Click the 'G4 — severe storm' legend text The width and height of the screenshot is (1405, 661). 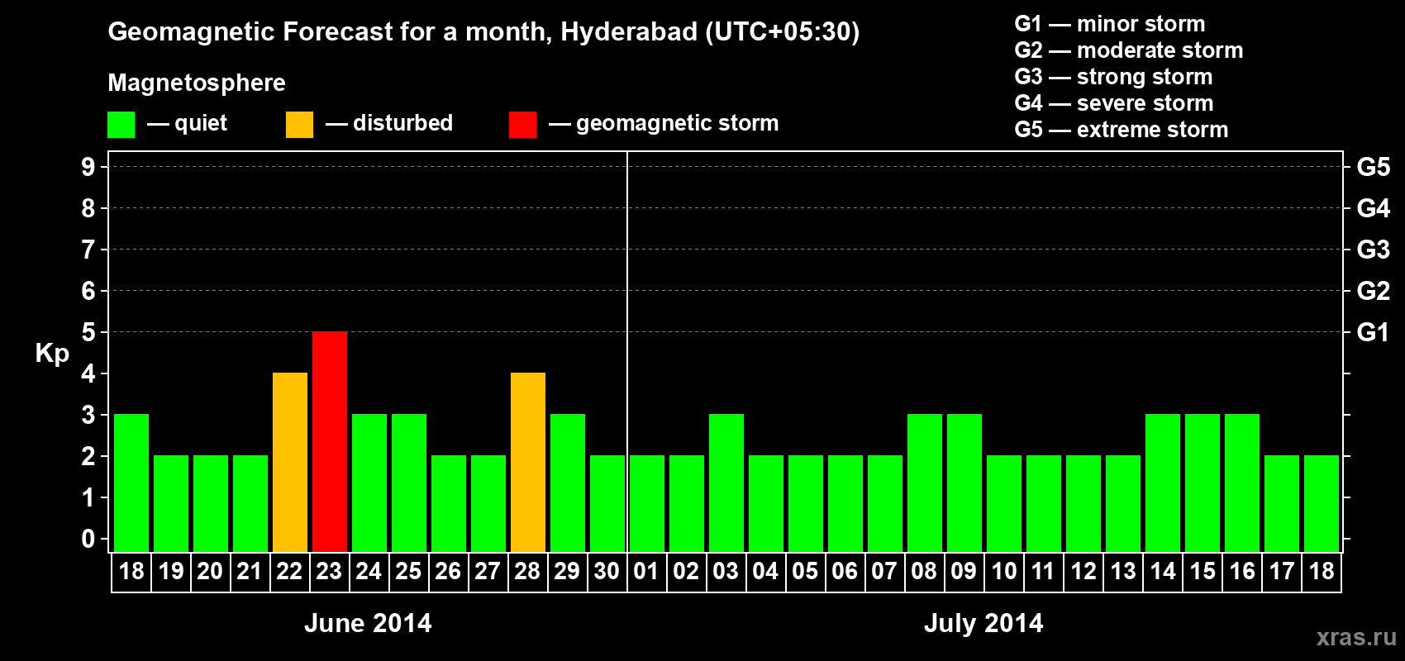(x=1114, y=103)
